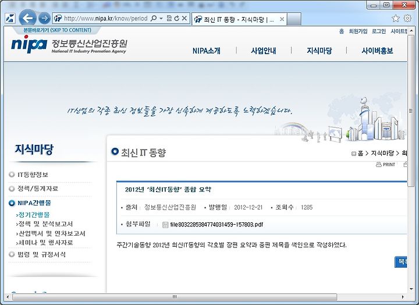Click the vertical scrollbar up arrow
Image resolution: width=419 pixels, height=305 pixels.
click(411, 31)
